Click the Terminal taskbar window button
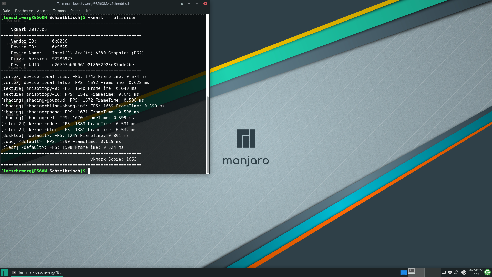The height and width of the screenshot is (277, 492). [x=37, y=272]
